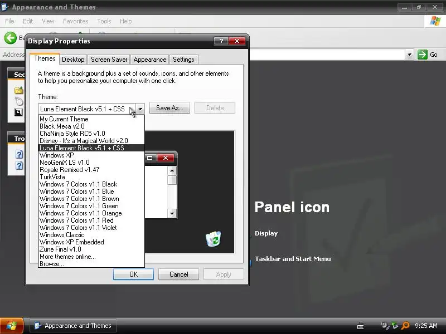The width and height of the screenshot is (446, 334).
Task: Select Windows 7 Colors v1.1 Brown
Action: [91, 199]
